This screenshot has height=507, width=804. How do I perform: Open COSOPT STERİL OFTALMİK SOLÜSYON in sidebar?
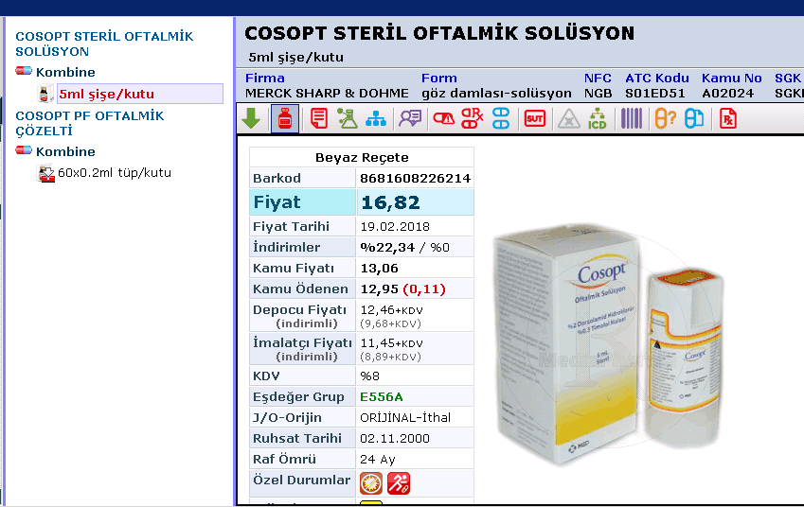(104, 44)
